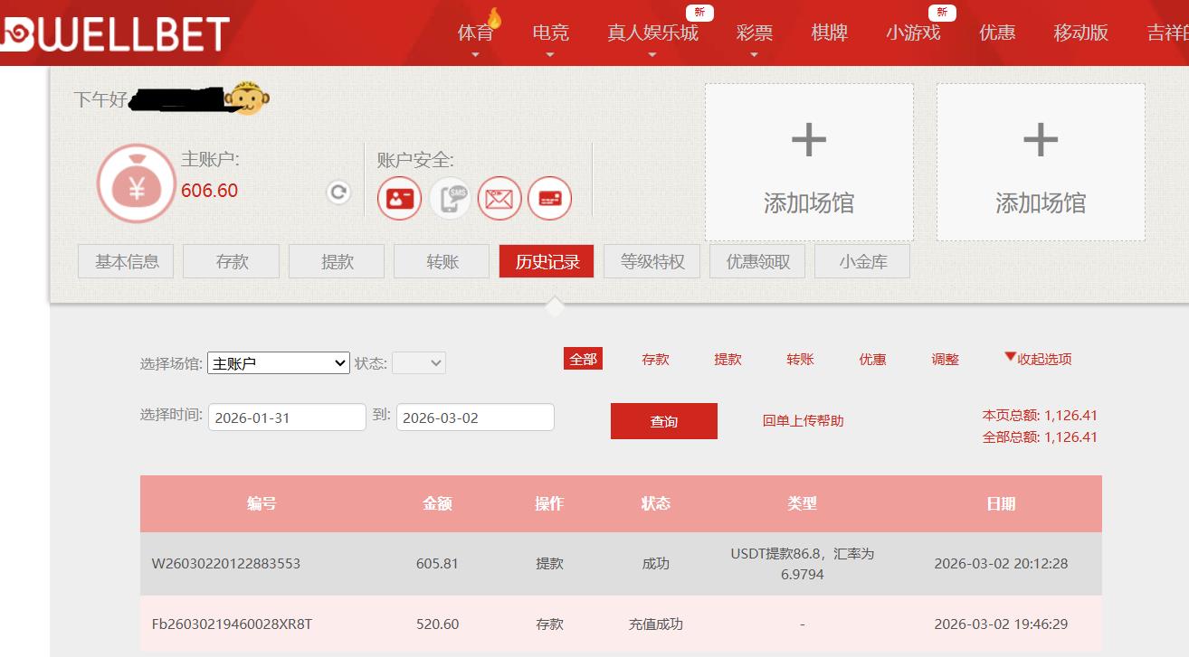Click the plus icon to 添加场馆

808,142
